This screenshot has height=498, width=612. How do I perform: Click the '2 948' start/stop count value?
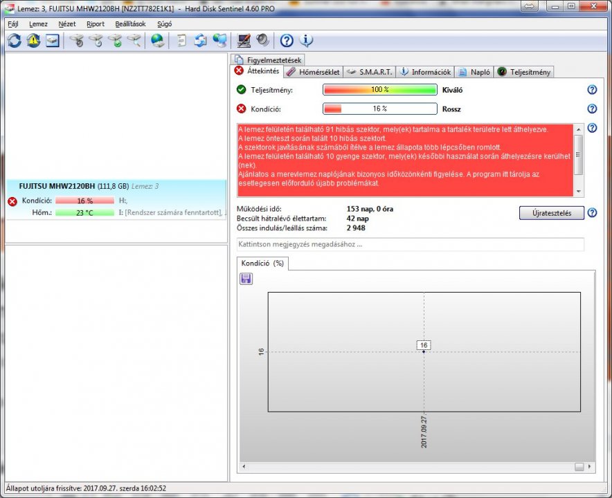click(x=356, y=228)
